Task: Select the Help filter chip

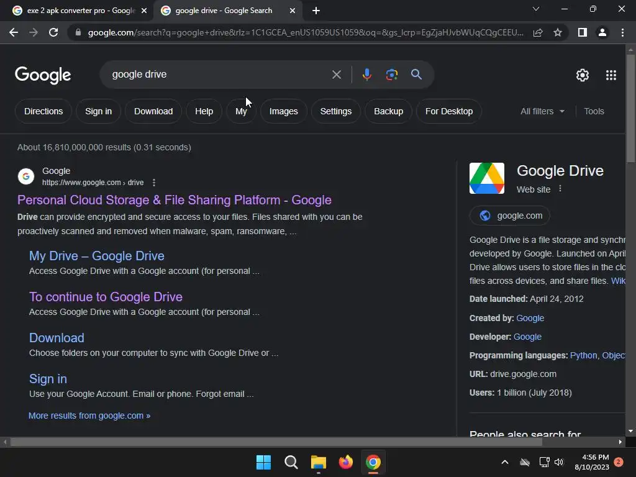Action: [204, 111]
